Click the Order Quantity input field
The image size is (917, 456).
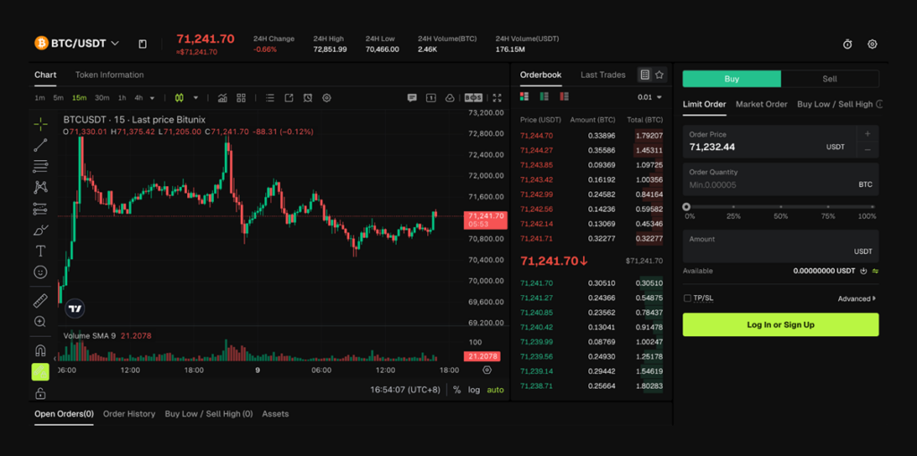click(x=781, y=179)
